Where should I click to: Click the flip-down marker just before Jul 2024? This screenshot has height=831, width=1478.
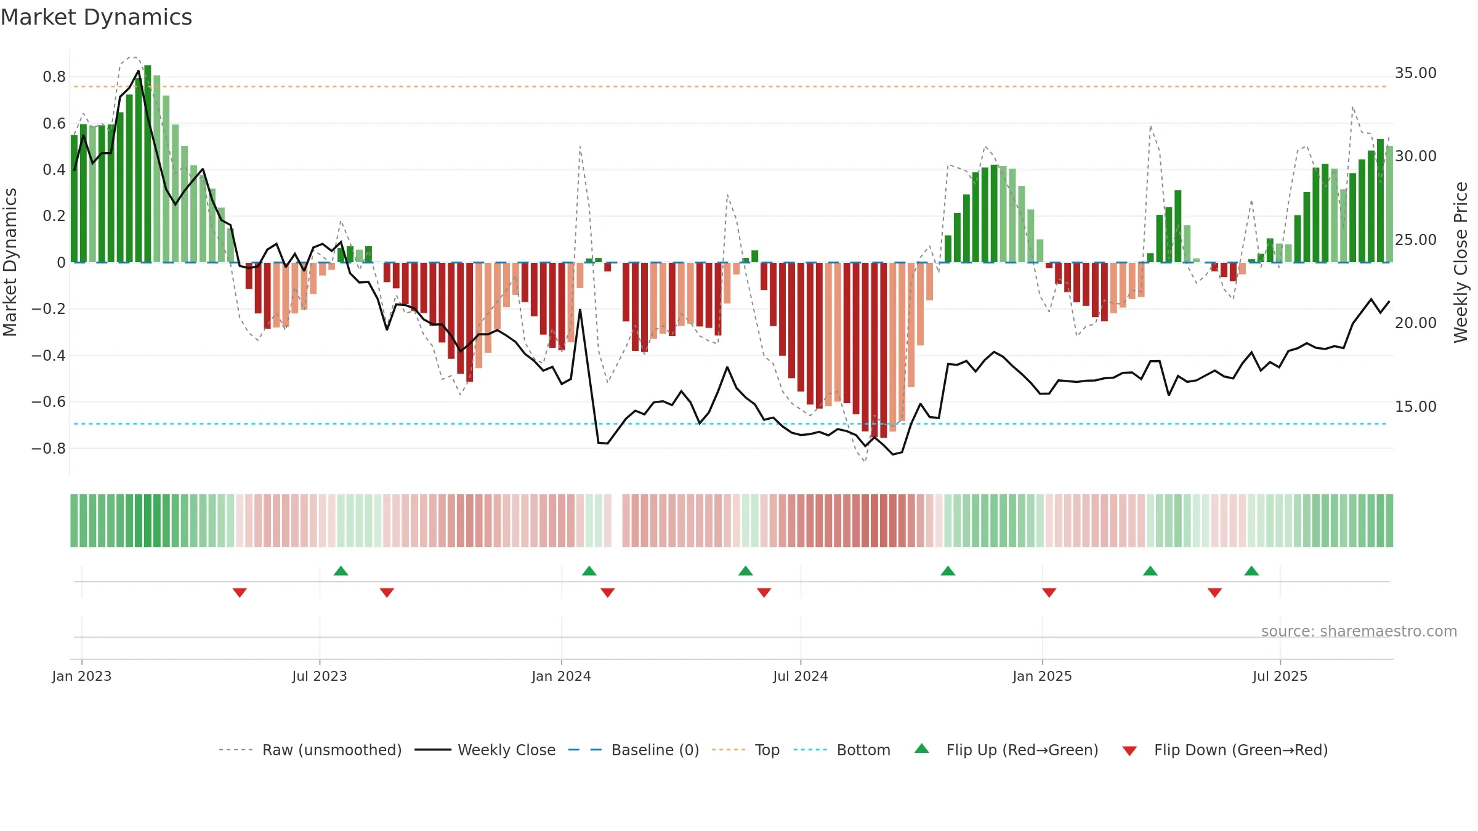[764, 592]
